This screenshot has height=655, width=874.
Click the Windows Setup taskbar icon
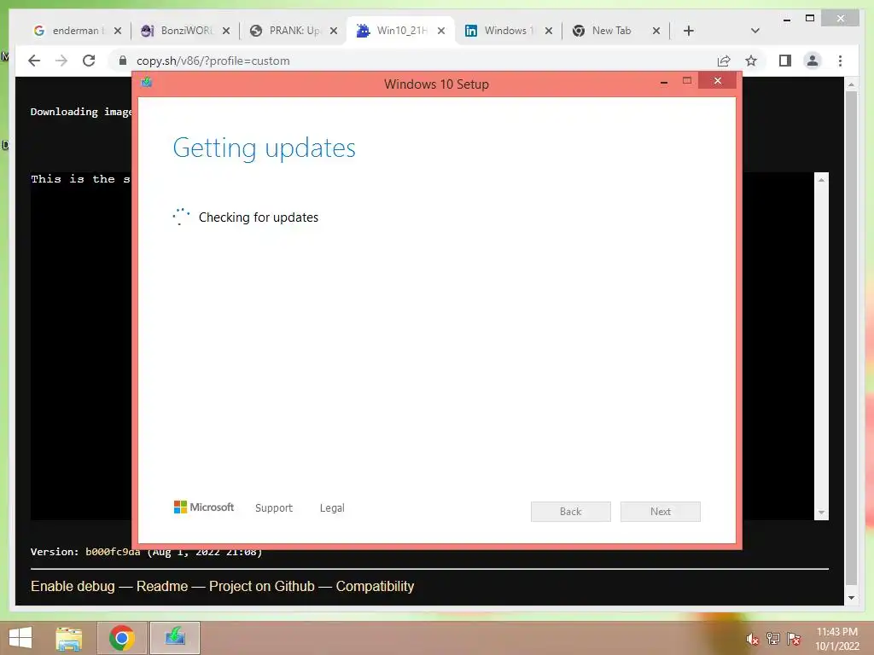tap(175, 638)
